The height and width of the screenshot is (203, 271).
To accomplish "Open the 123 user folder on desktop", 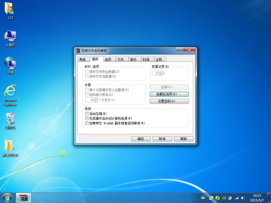I will (10, 10).
